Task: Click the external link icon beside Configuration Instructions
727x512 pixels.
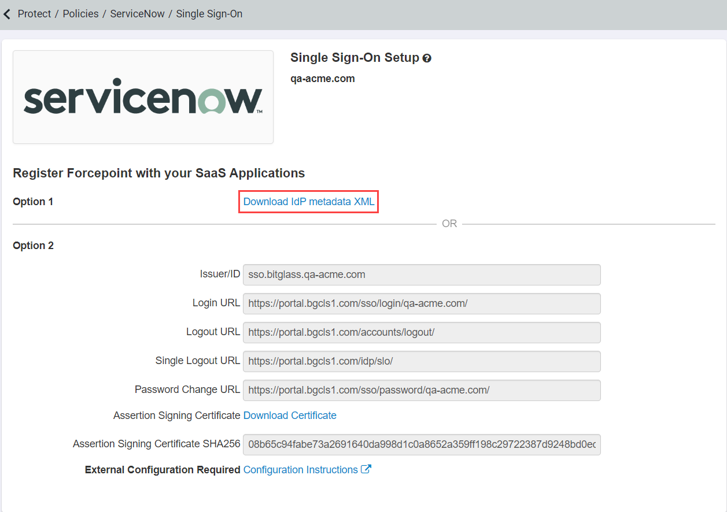Action: (366, 469)
